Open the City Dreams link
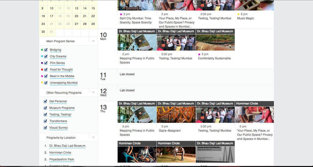 58,57
